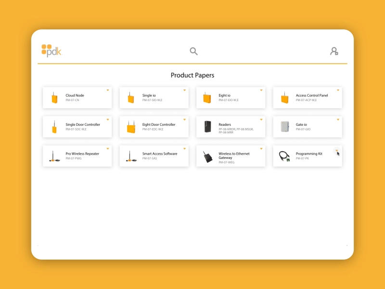Expand the Wireless to Ethernet Gateway dropdown
Image resolution: width=385 pixels, height=289 pixels.
pyautogui.click(x=261, y=149)
